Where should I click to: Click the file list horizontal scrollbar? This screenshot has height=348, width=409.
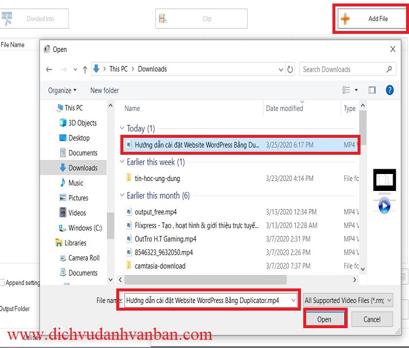tap(205, 280)
